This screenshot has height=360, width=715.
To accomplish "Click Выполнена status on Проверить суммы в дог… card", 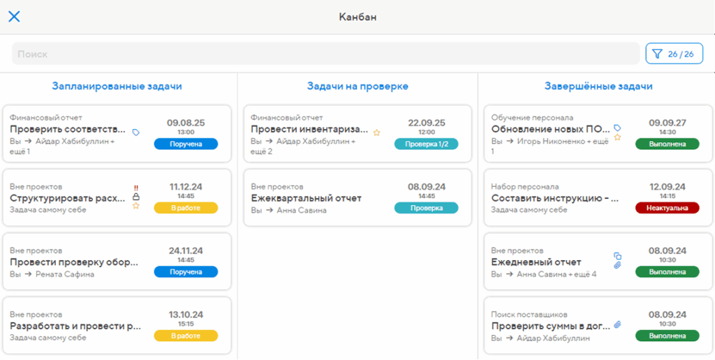I will click(x=667, y=336).
